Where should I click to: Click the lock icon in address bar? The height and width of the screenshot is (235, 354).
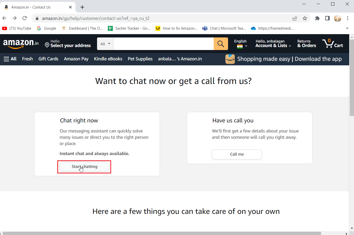(x=37, y=18)
